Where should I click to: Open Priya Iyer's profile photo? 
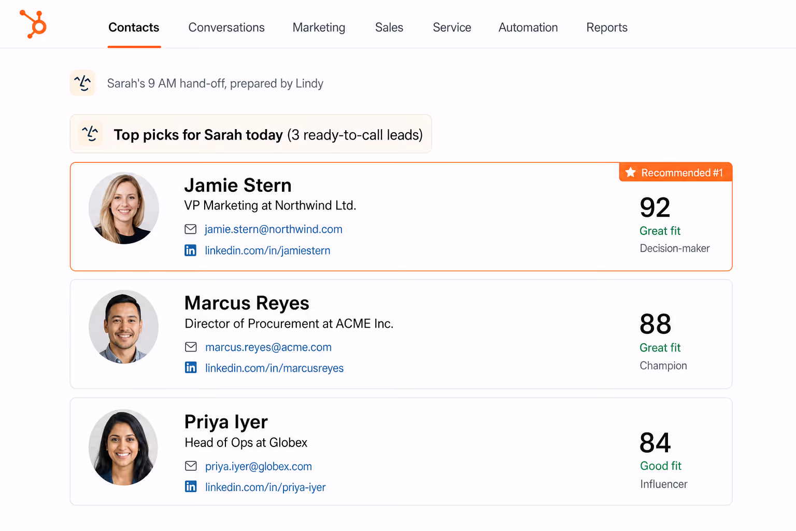pos(124,447)
